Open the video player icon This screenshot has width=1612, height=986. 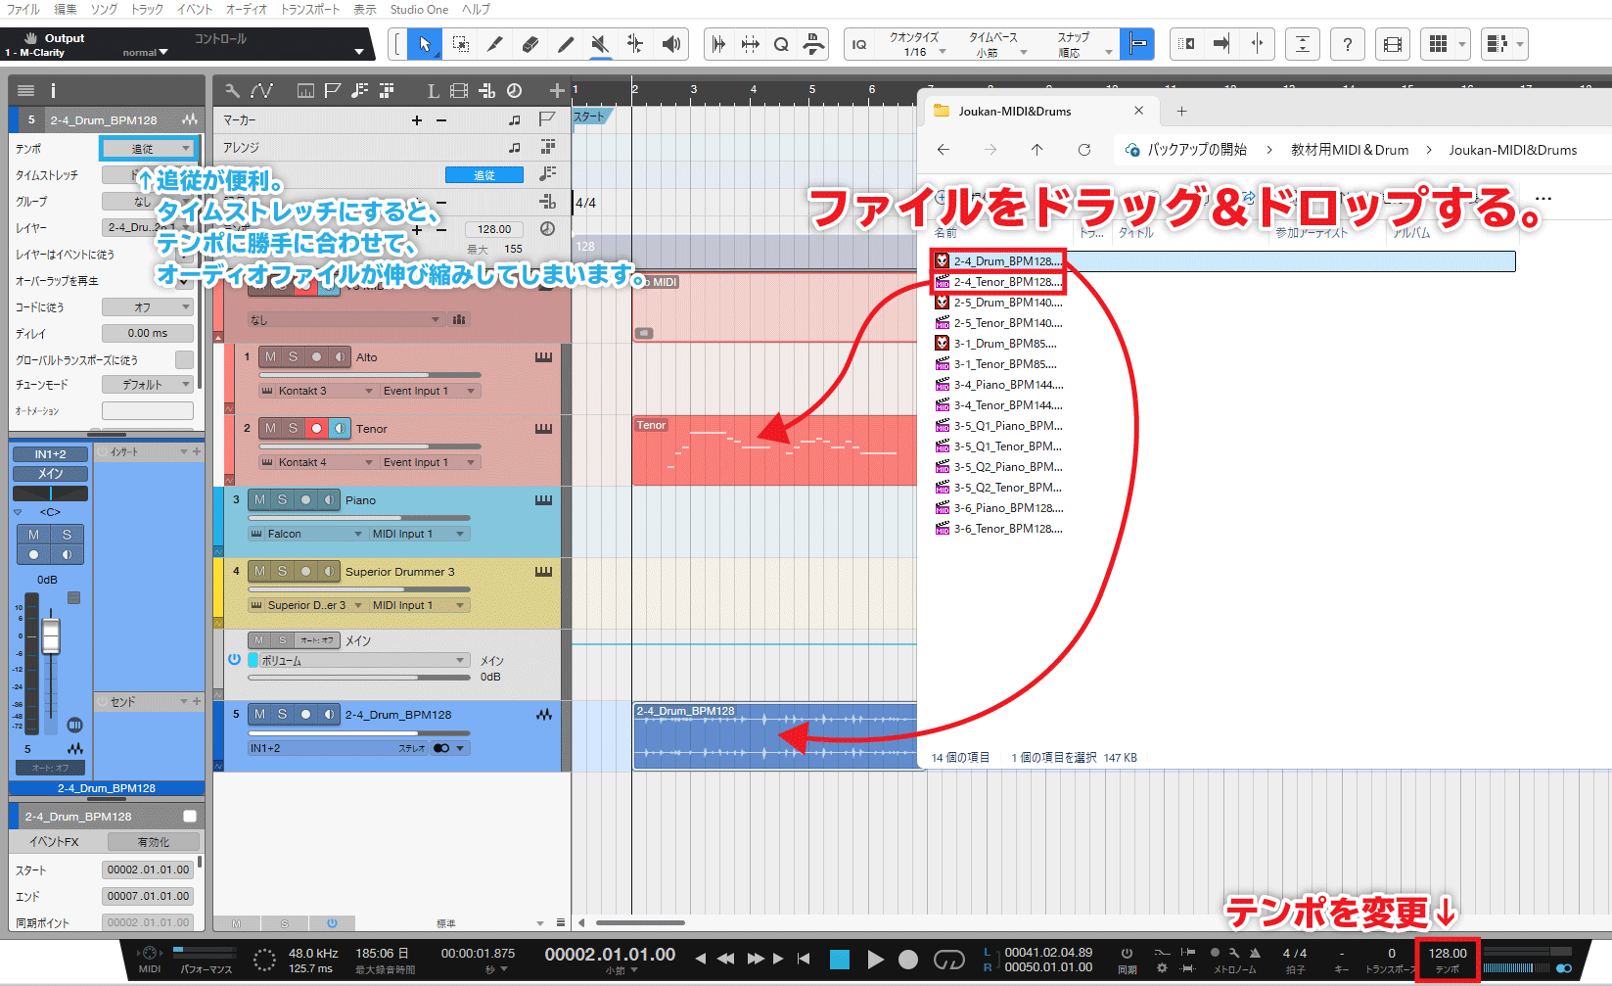(x=1393, y=44)
